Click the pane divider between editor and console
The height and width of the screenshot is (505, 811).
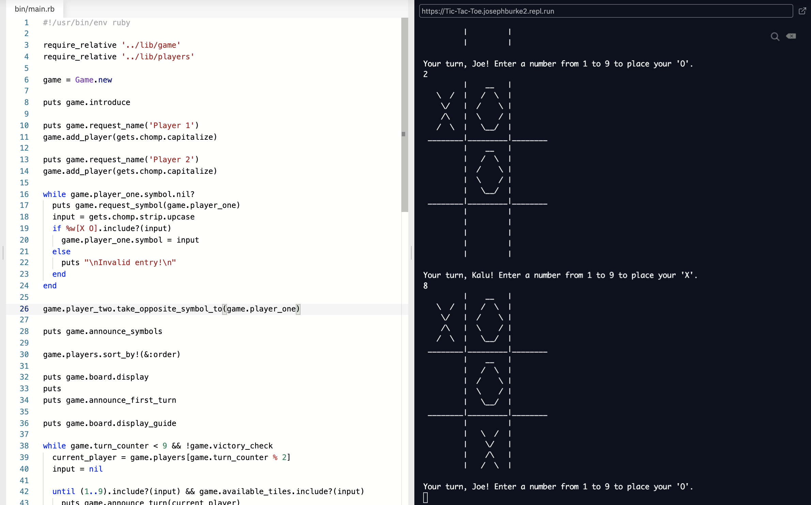(x=411, y=252)
